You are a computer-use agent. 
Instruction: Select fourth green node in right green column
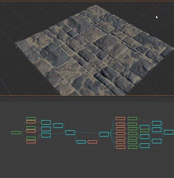132,133
